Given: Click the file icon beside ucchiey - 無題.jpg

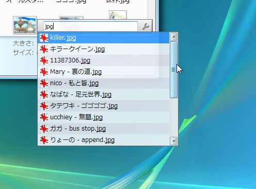Looking at the screenshot, I should [x=44, y=117].
